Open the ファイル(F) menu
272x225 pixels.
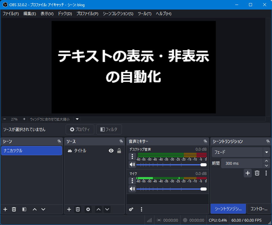click(x=11, y=14)
